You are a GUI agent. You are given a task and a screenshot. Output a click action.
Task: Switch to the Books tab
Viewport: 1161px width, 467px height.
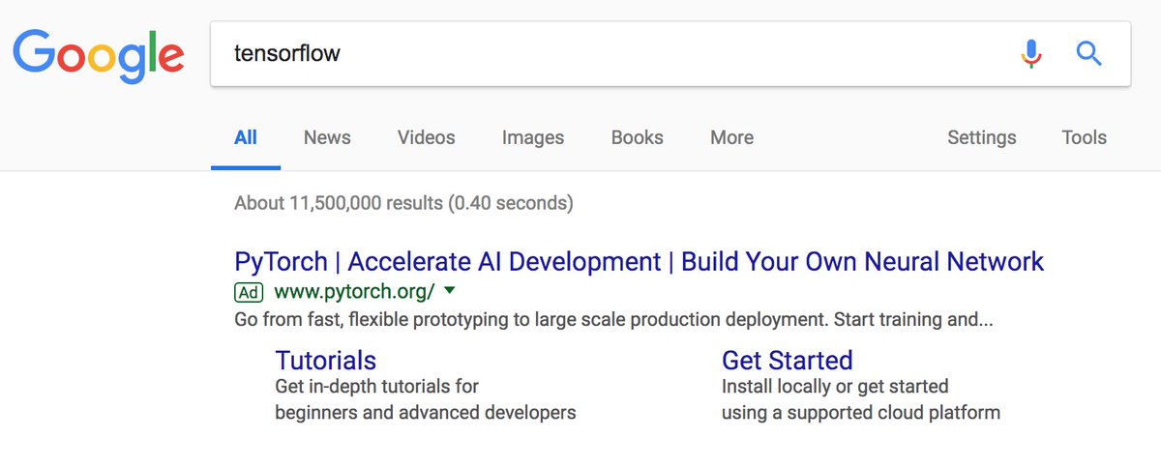638,137
